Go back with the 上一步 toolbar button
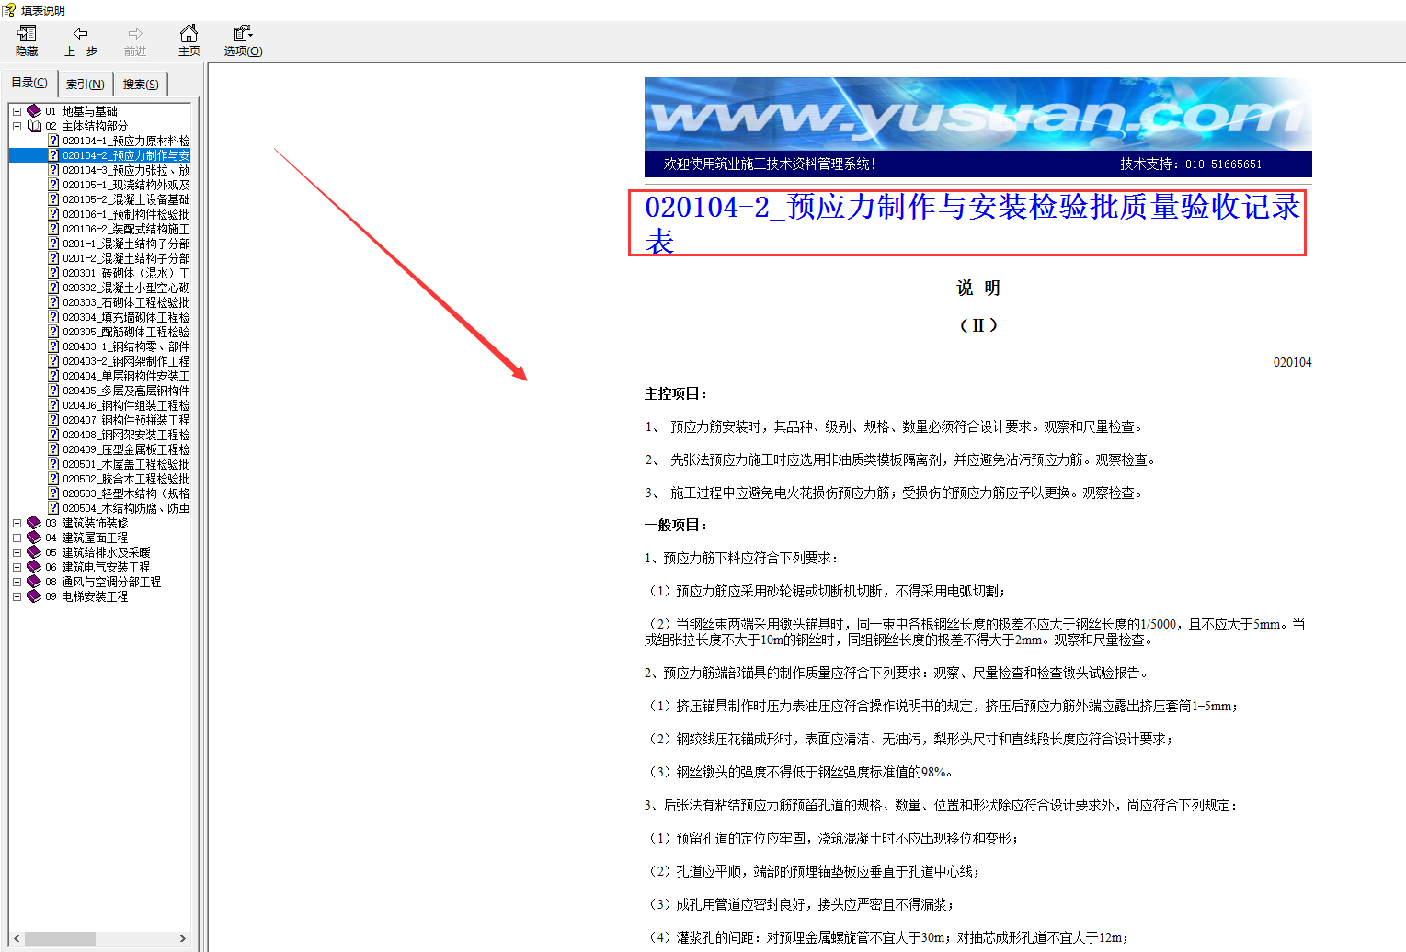The width and height of the screenshot is (1406, 952). (x=81, y=41)
